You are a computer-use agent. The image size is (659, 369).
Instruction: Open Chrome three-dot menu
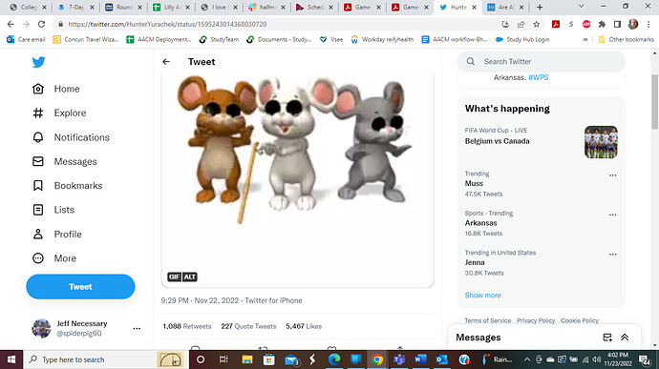click(x=648, y=25)
